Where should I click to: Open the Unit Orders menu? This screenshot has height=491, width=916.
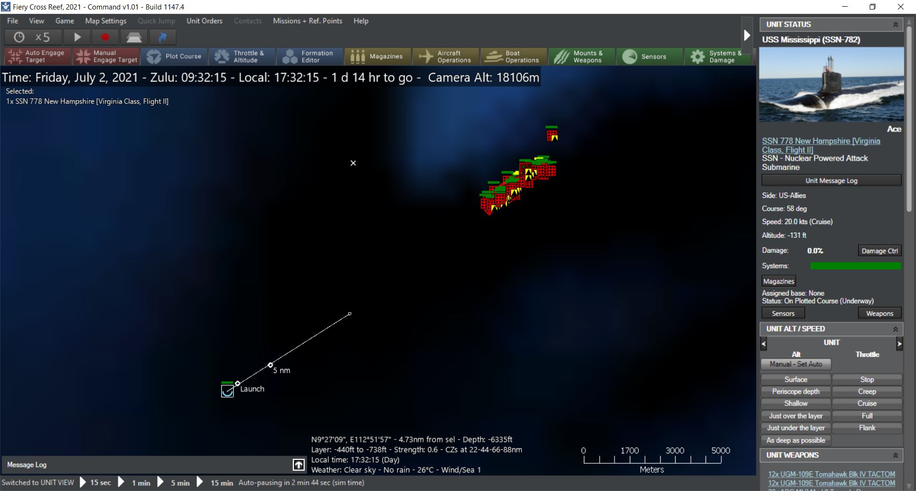pos(204,21)
